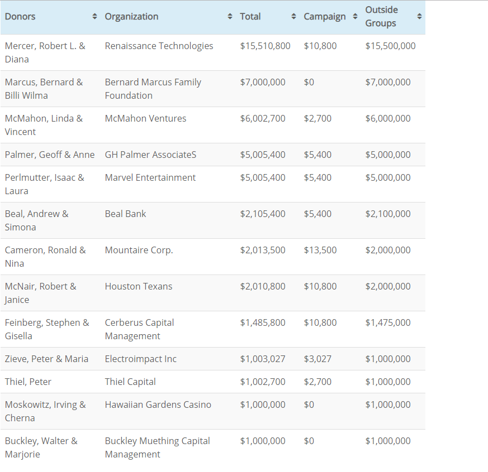Image resolution: width=488 pixels, height=472 pixels.
Task: Select Buckley Muething Capital Management cell
Action: point(158,448)
